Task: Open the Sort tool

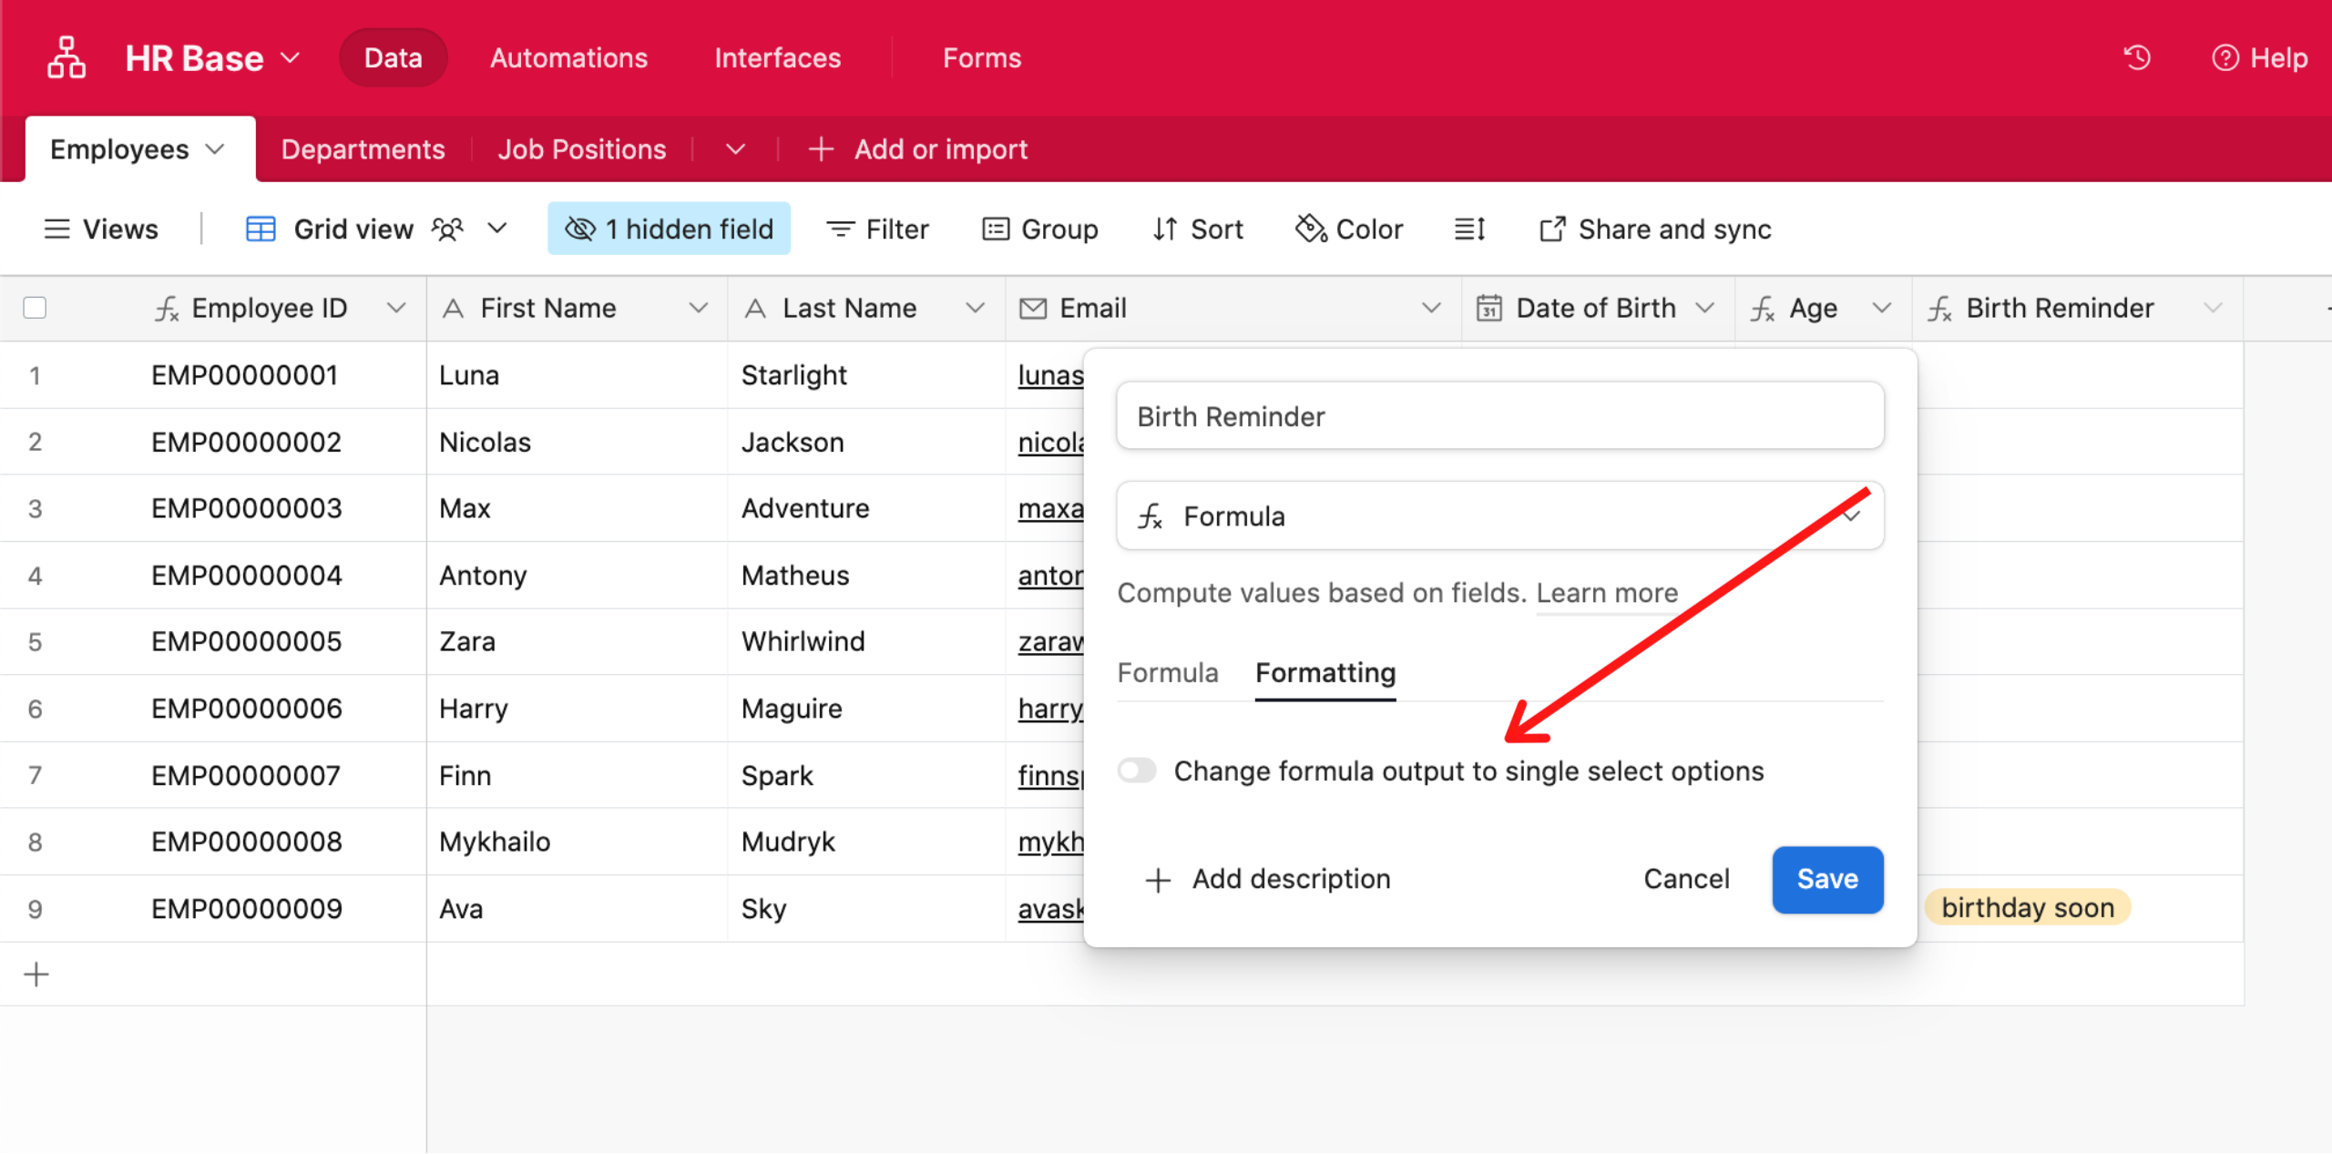Action: [1198, 229]
